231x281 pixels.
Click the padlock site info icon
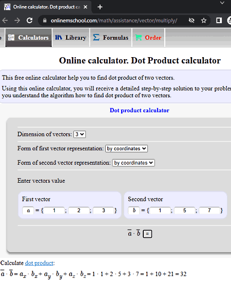tap(45, 21)
